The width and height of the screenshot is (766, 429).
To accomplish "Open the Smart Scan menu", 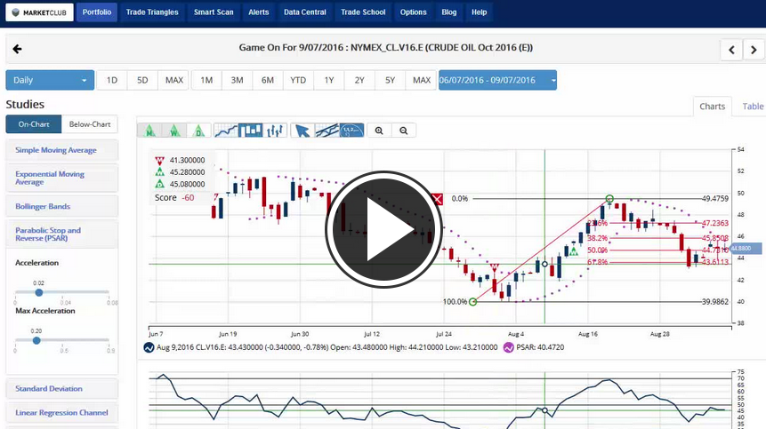I will click(214, 12).
